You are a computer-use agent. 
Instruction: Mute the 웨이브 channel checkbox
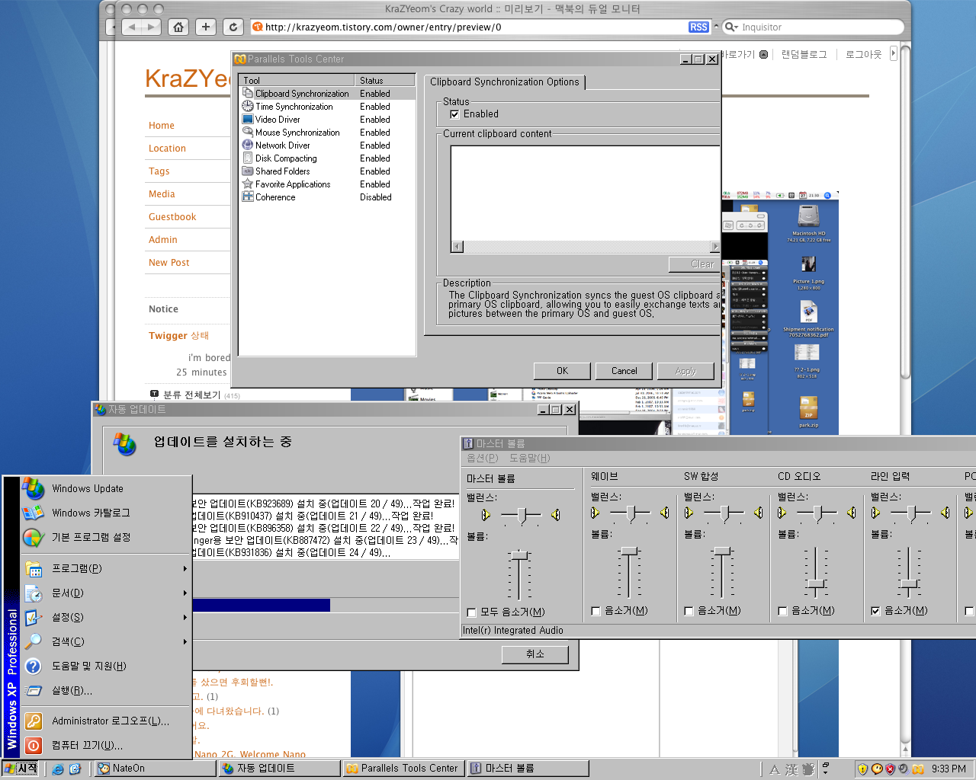[x=596, y=611]
